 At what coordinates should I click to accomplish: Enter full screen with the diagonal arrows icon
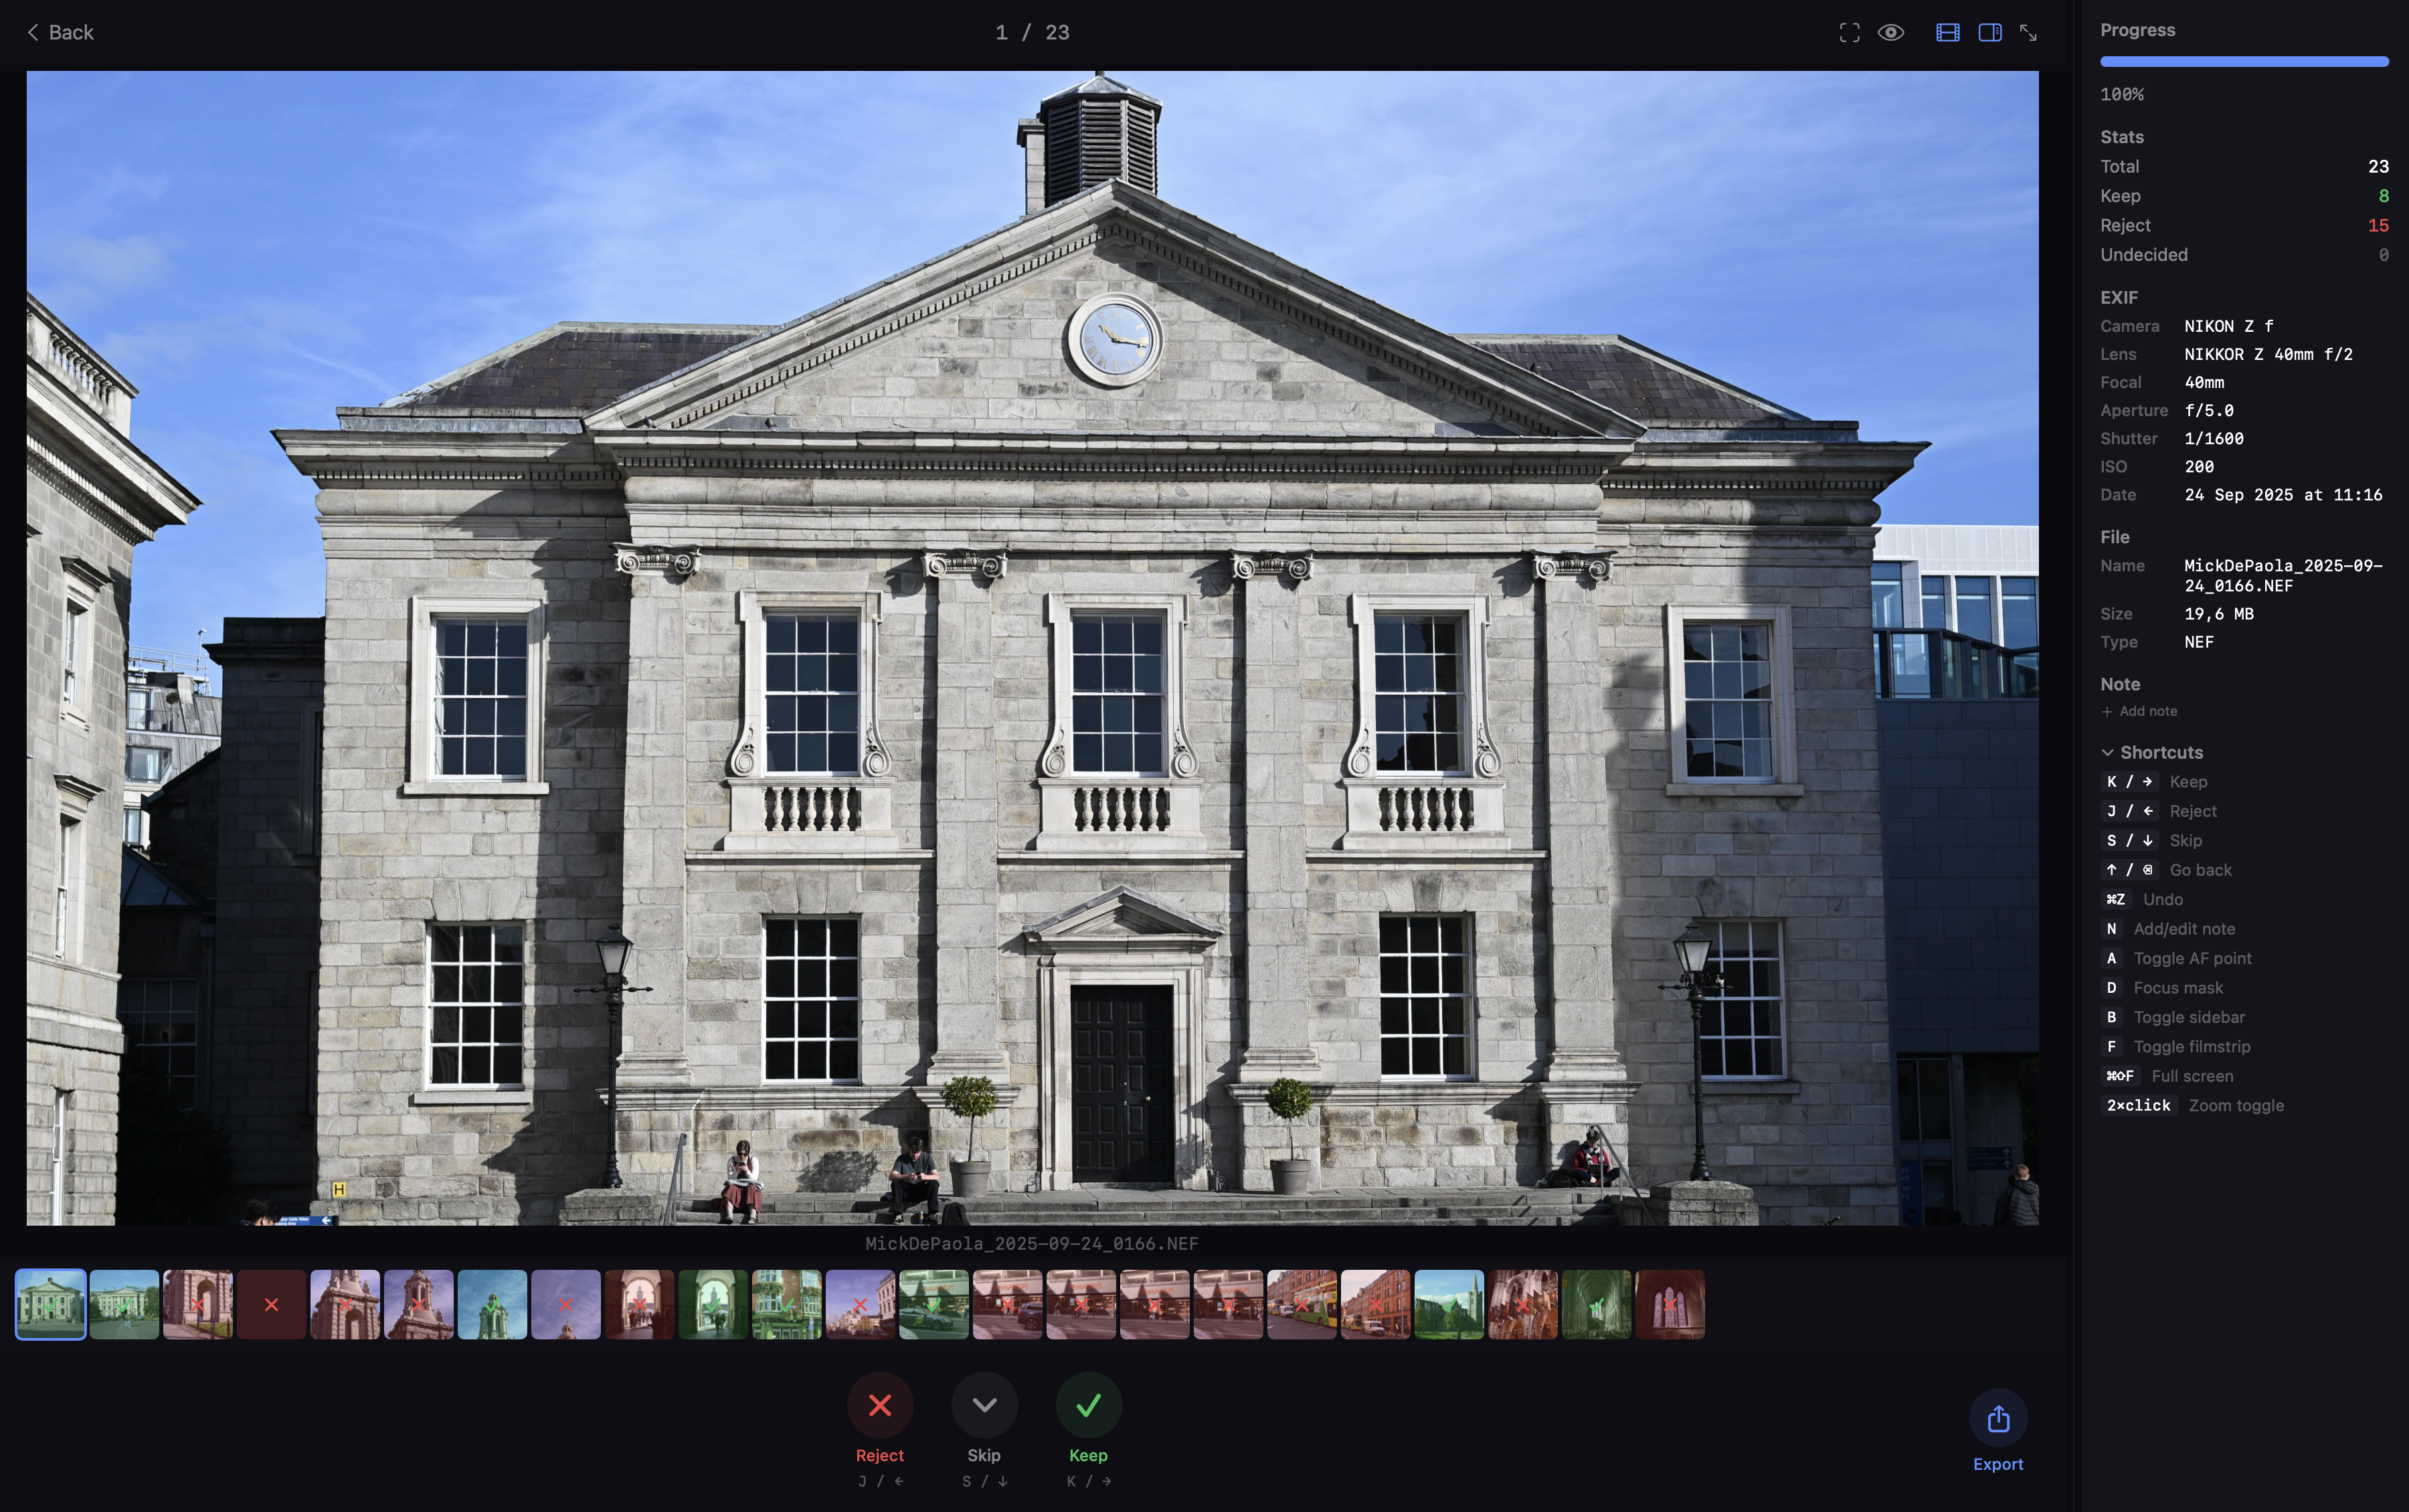[x=2028, y=32]
